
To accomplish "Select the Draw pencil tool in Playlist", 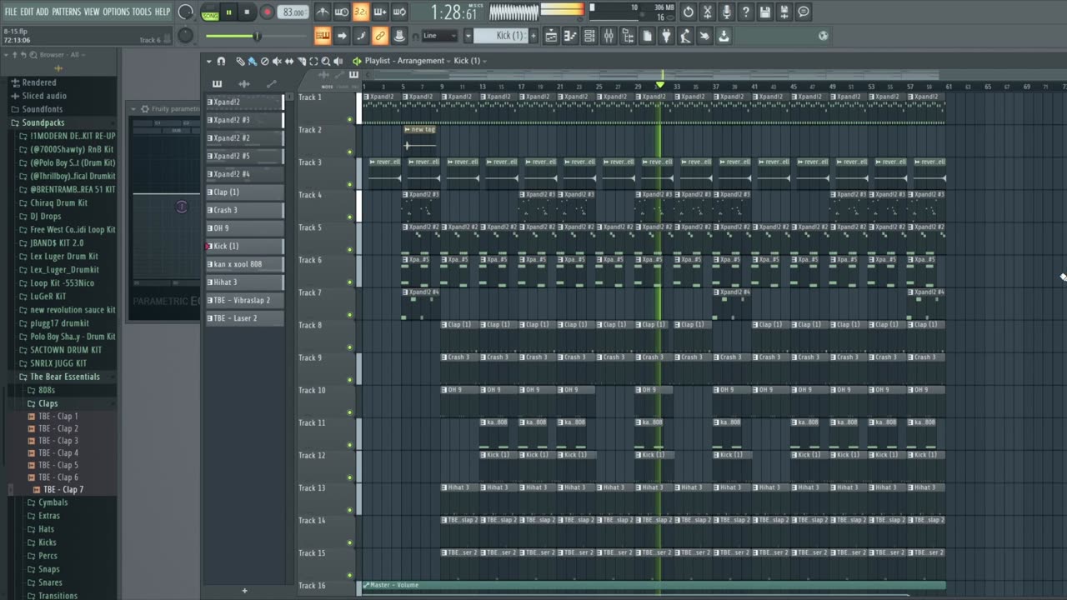I will click(x=240, y=61).
